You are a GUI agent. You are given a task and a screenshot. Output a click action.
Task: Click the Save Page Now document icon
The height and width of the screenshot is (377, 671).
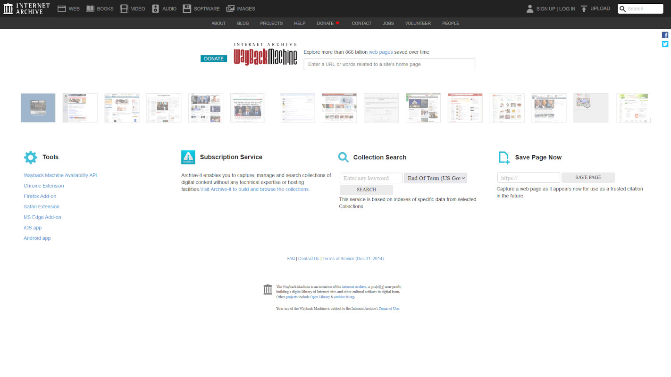504,157
